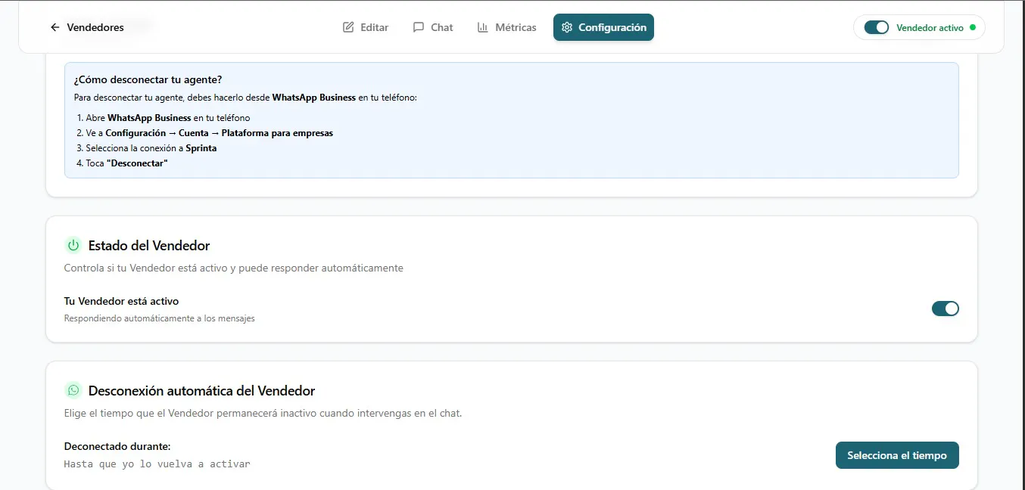
Task: Click the gear icon in Configuración
Action: [567, 27]
